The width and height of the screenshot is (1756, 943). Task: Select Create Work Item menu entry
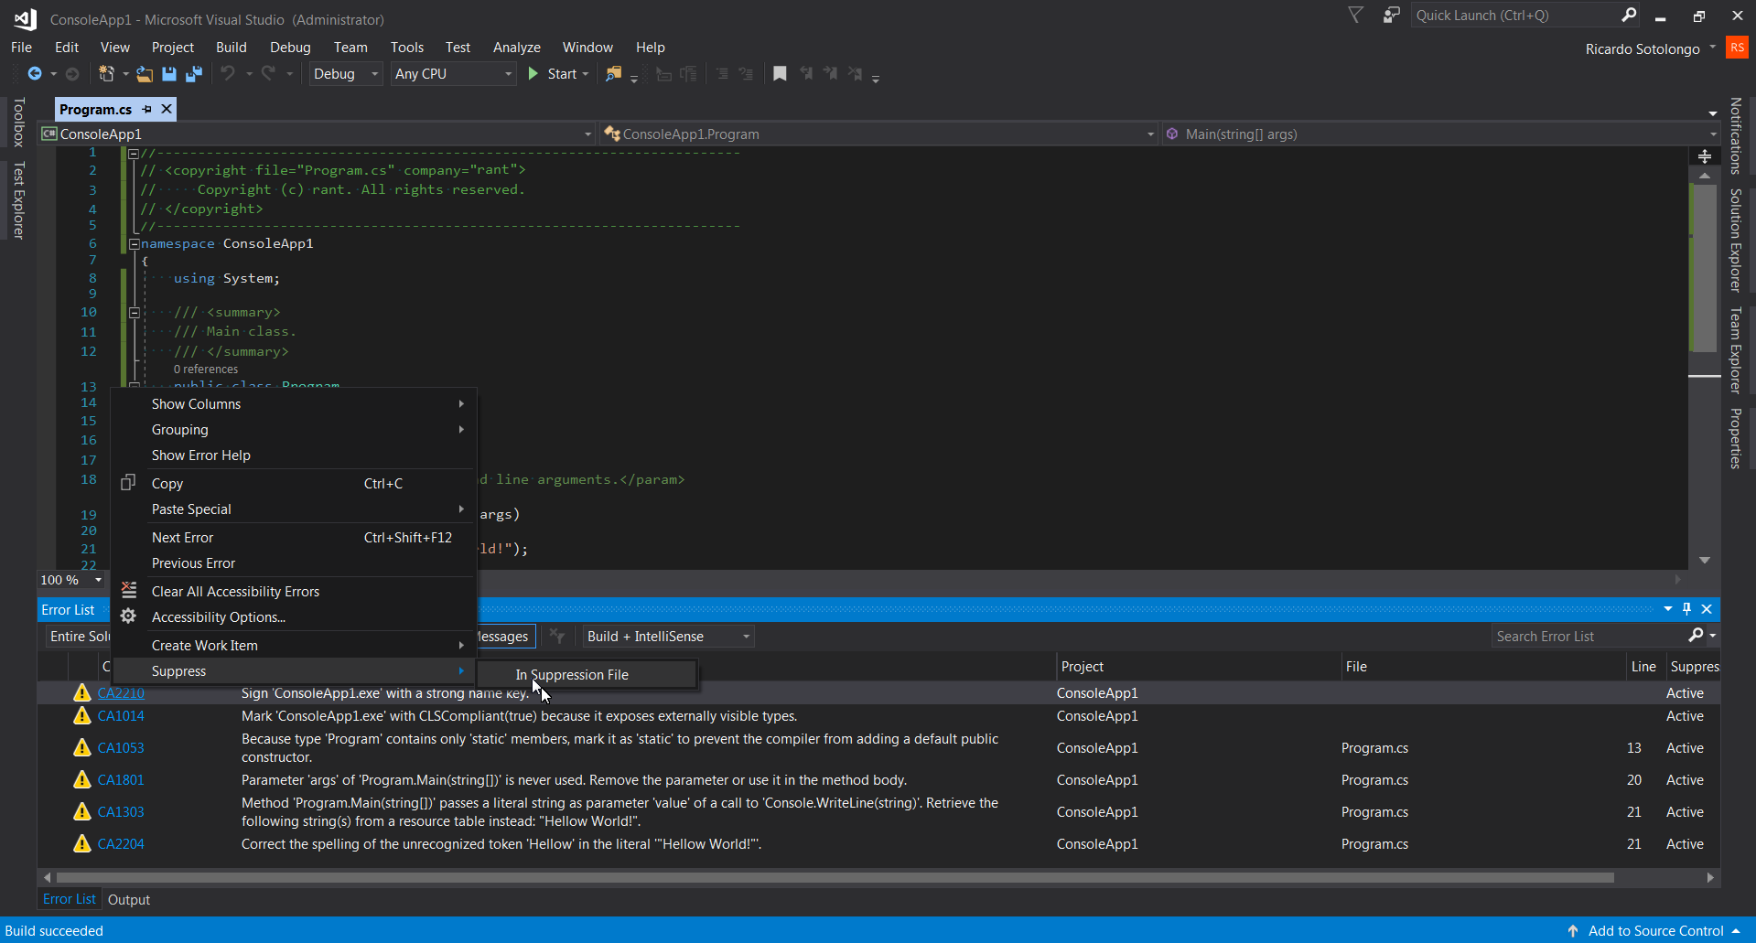click(294, 646)
